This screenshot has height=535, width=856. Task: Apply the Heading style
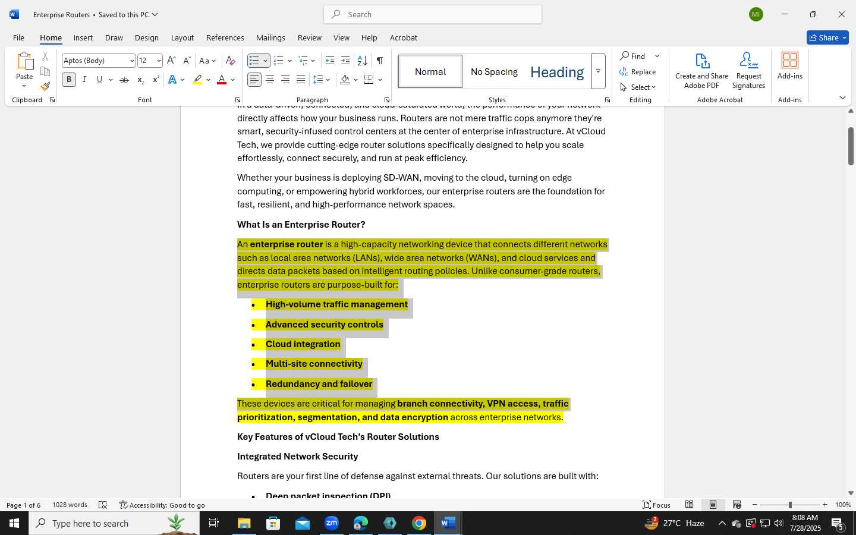(557, 72)
